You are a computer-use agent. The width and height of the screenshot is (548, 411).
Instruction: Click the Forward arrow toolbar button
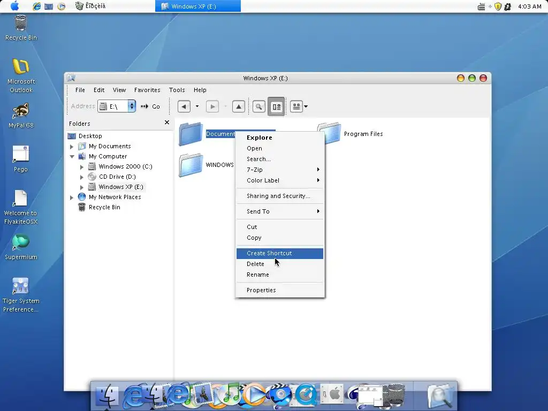[x=212, y=106]
